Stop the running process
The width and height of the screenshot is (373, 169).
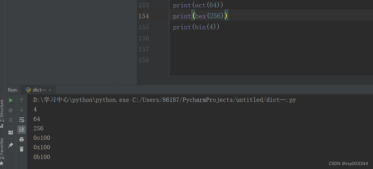(x=11, y=110)
